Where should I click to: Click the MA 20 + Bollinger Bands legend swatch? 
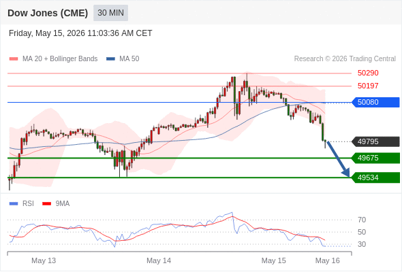coord(14,59)
